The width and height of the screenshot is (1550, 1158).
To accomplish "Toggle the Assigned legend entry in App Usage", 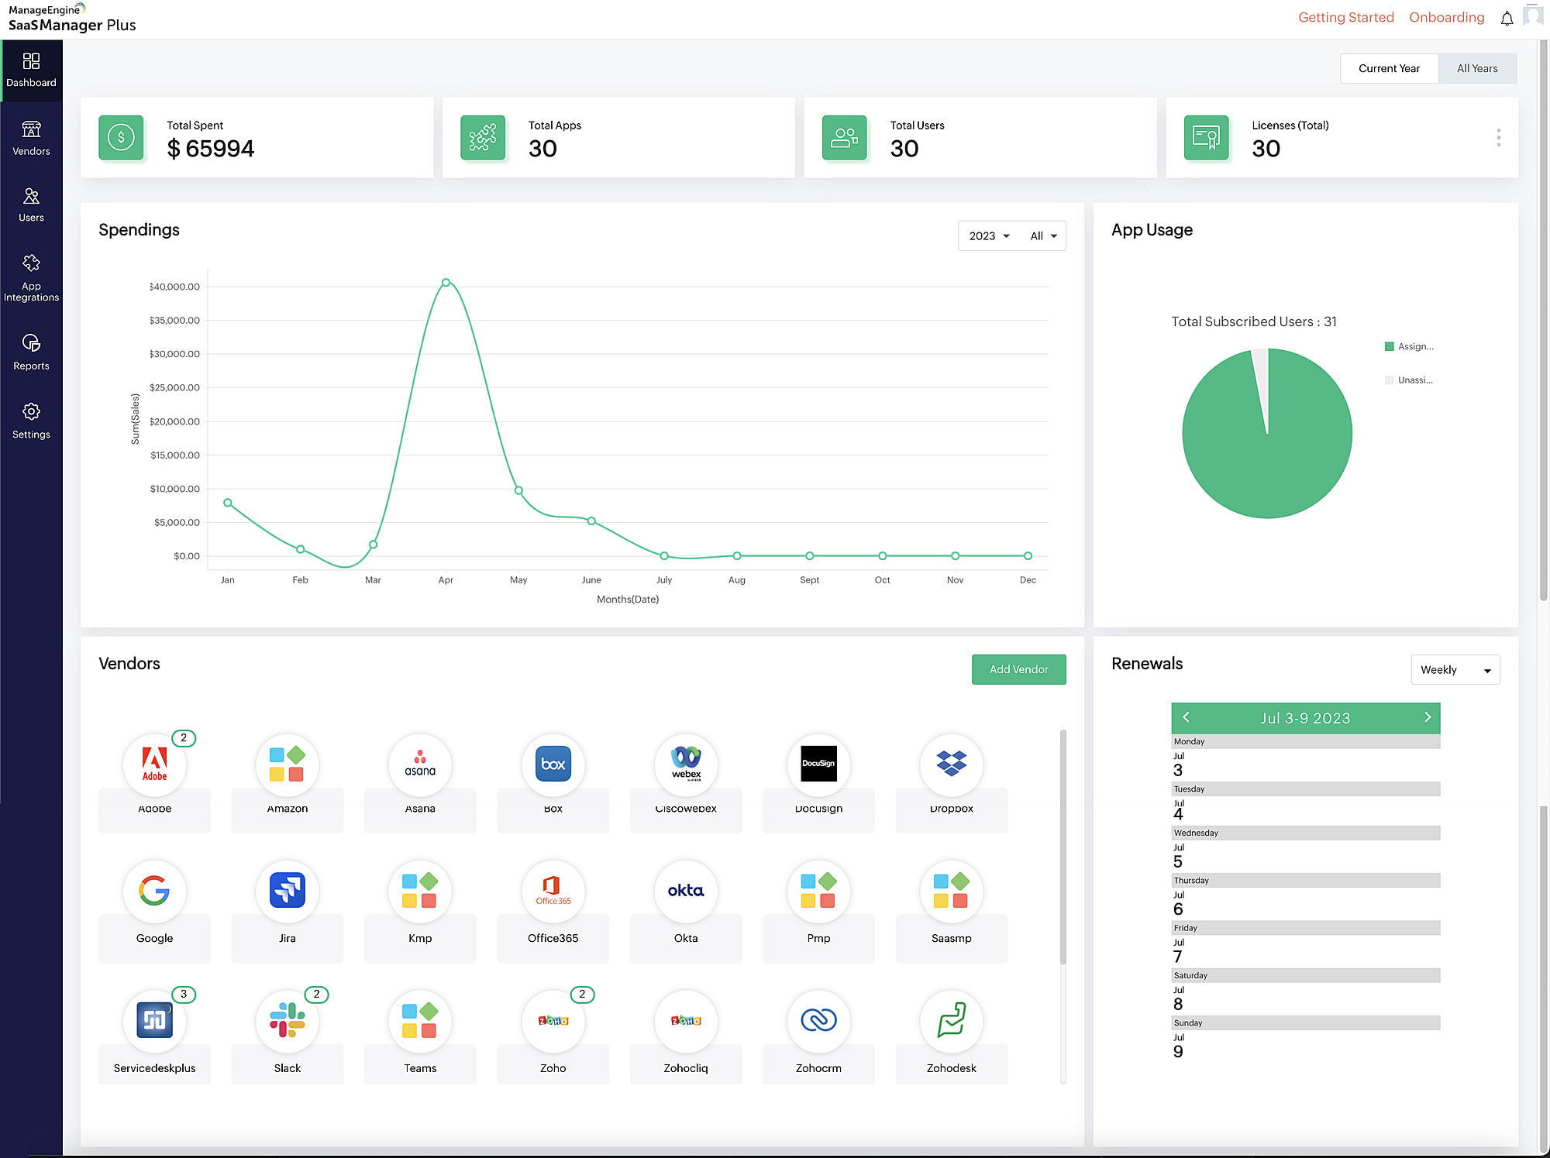I will [x=1410, y=347].
